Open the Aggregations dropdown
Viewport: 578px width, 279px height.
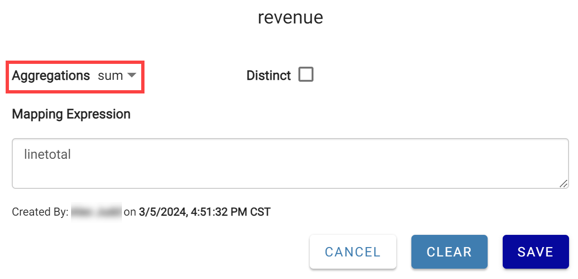point(115,76)
